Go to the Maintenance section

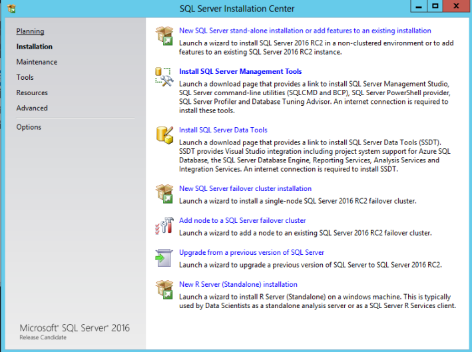point(37,62)
